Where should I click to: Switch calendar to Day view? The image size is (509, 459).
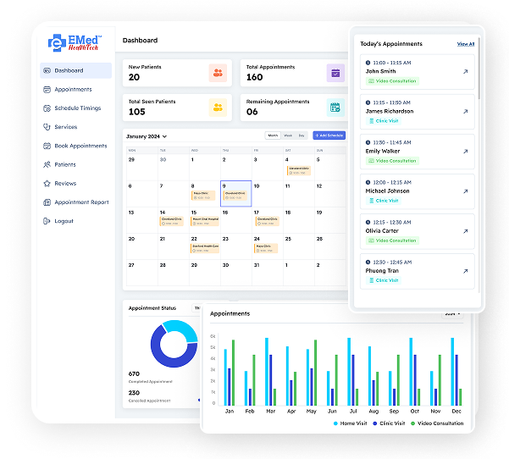302,135
